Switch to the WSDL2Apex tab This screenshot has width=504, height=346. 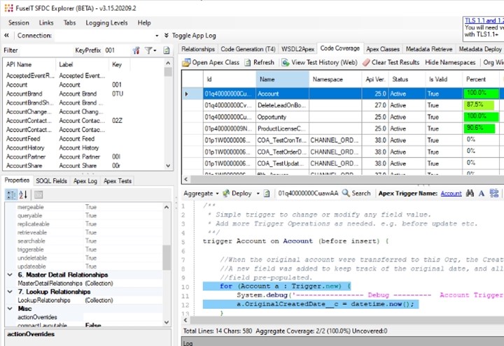coord(297,49)
